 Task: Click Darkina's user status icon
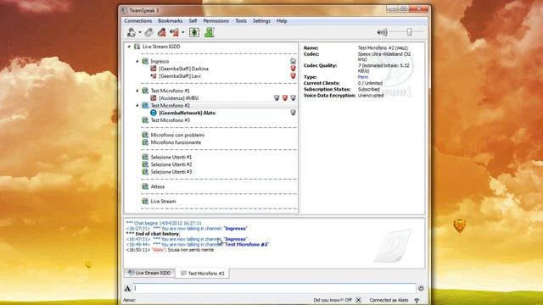point(154,69)
